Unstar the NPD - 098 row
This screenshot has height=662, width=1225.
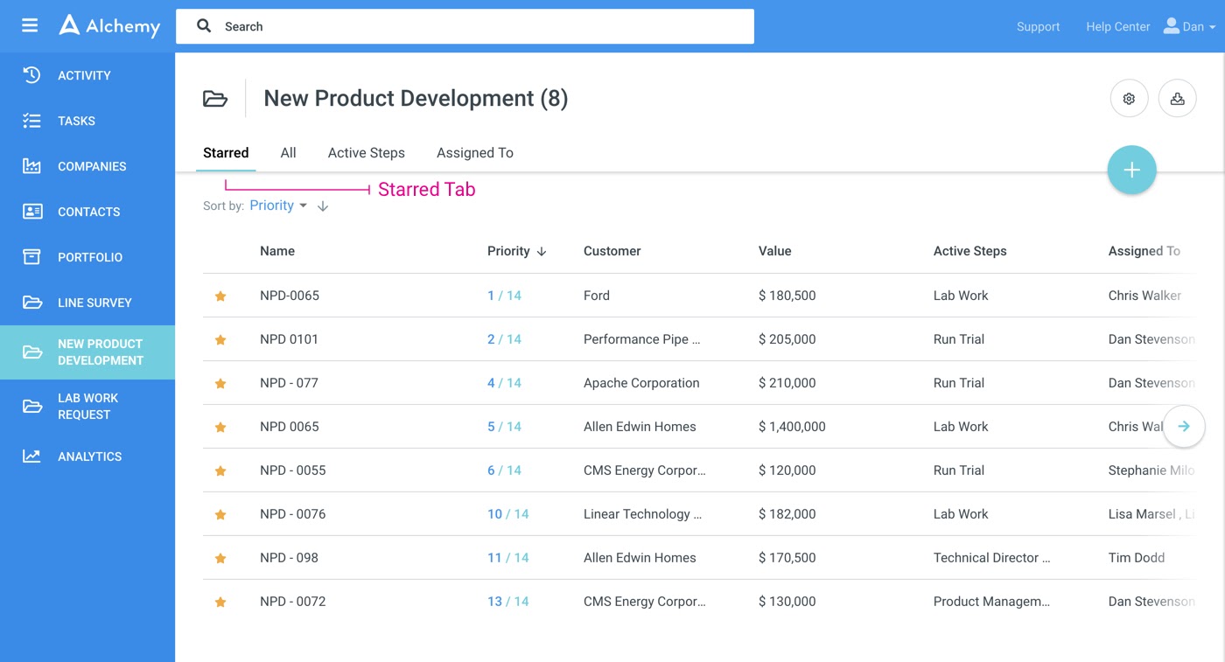(x=220, y=559)
